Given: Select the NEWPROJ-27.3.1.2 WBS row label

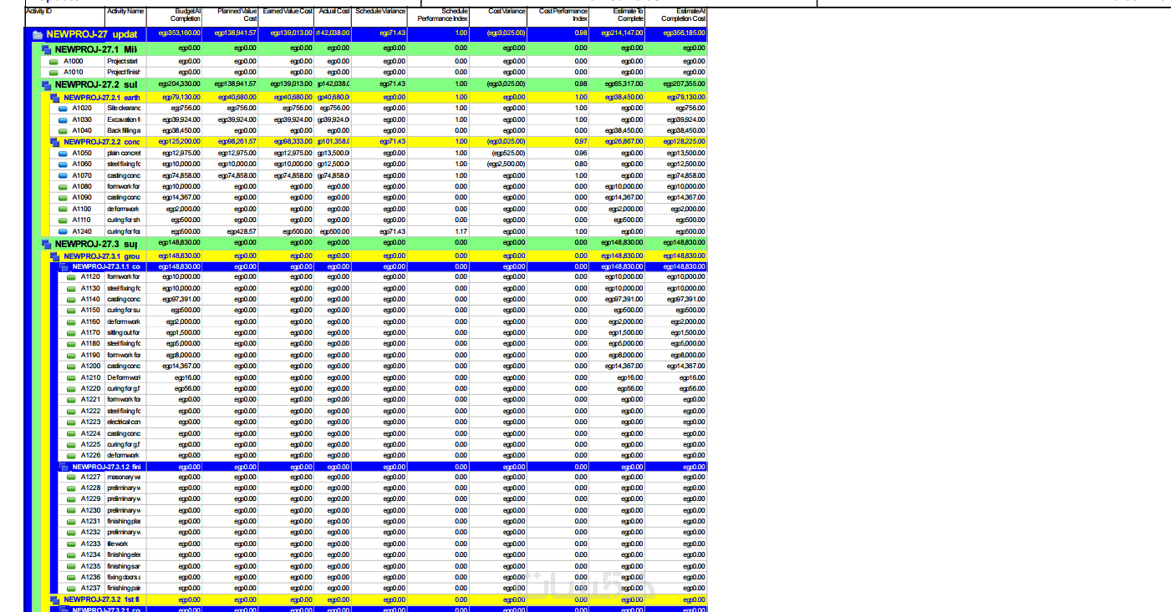Looking at the screenshot, I should pos(108,468).
